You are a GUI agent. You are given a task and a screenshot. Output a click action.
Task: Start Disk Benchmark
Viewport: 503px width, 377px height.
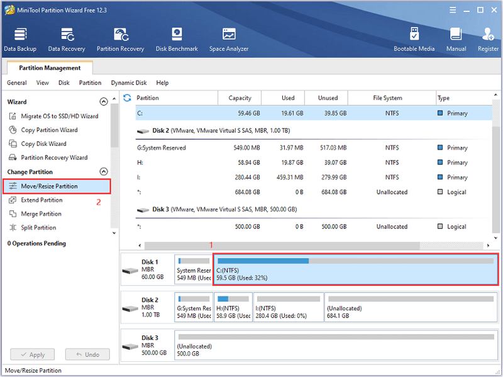point(177,40)
